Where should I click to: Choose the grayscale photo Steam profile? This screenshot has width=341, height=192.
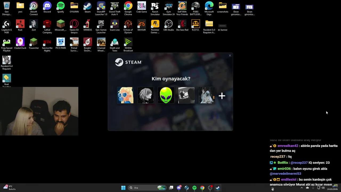tap(186, 95)
